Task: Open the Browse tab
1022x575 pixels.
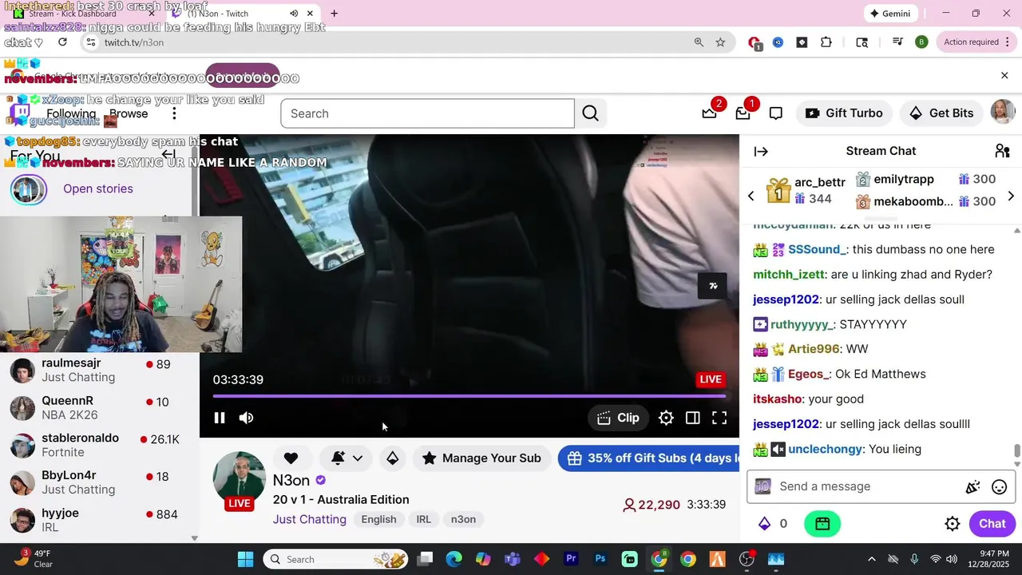Action: click(x=129, y=113)
